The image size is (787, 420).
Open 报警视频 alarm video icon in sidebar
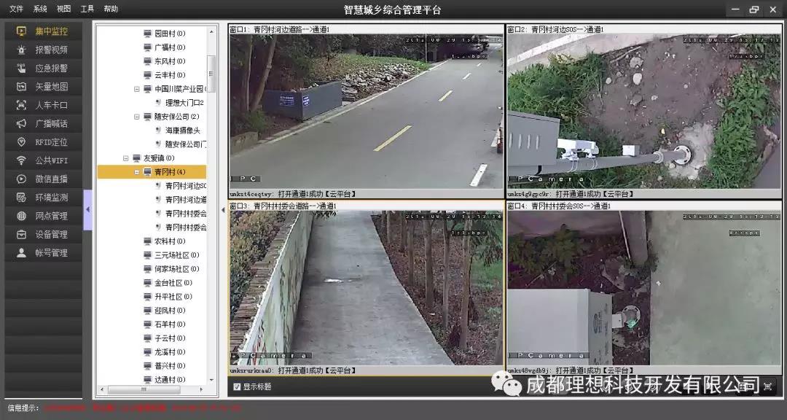click(x=21, y=50)
